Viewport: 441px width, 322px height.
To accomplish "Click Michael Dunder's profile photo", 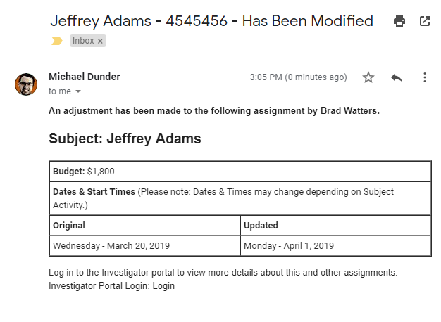I will [x=26, y=84].
